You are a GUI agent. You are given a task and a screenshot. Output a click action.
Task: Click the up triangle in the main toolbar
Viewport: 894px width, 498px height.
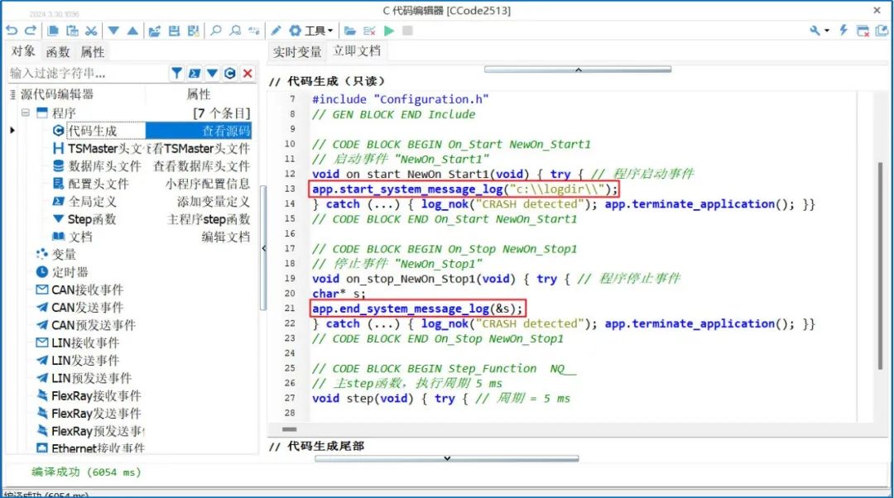(x=132, y=31)
